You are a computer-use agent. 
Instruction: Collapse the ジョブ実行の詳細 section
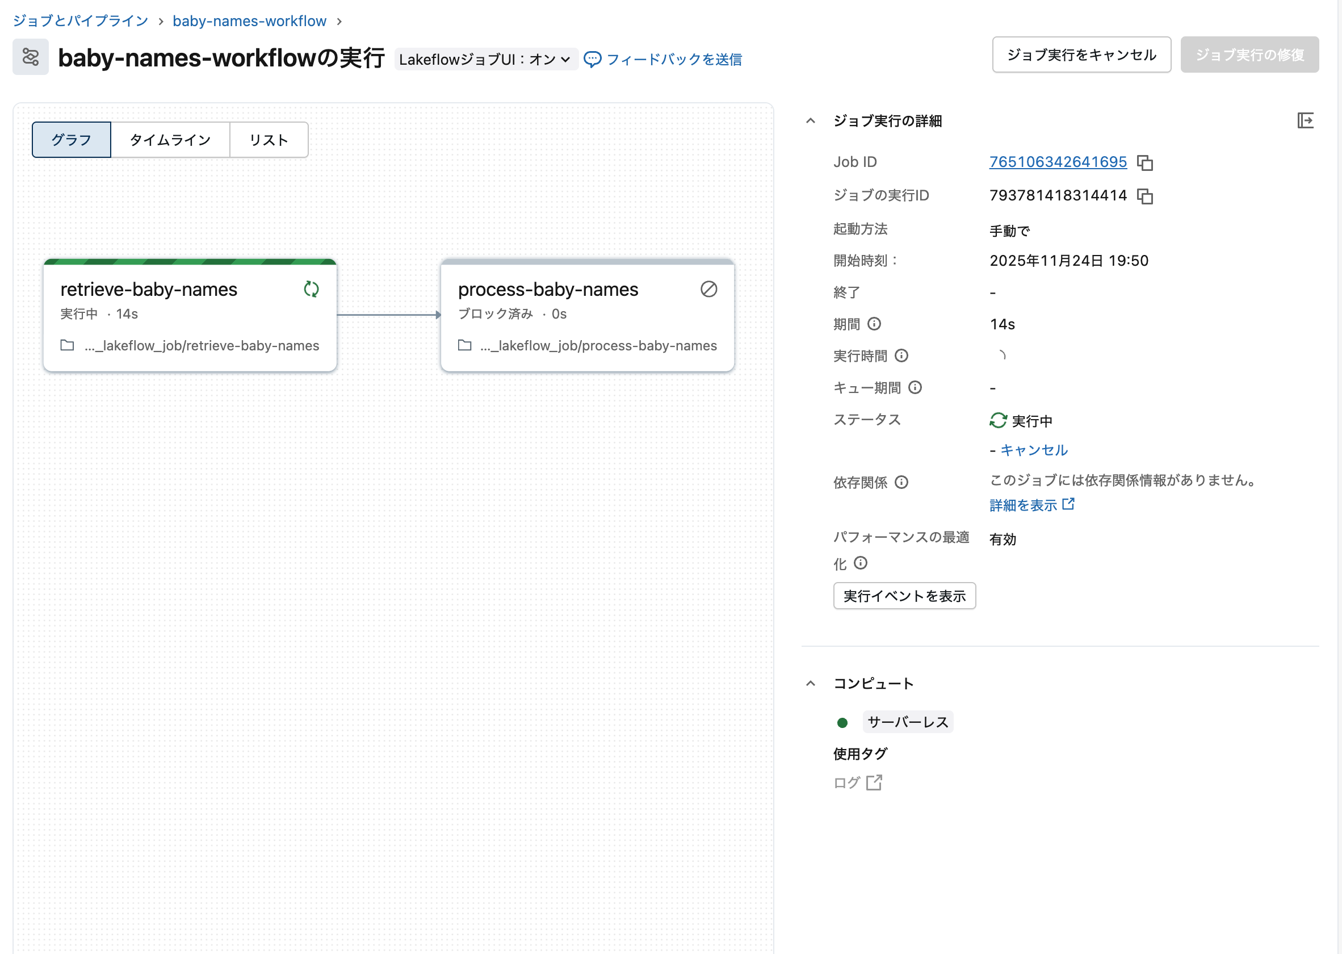click(x=811, y=120)
